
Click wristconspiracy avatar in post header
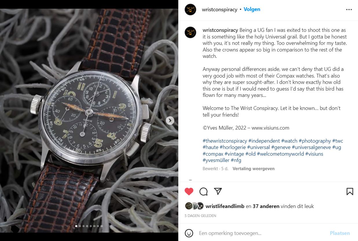[x=190, y=10]
